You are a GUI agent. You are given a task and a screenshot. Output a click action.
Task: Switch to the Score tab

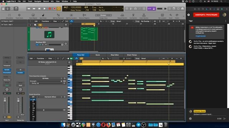point(98,55)
